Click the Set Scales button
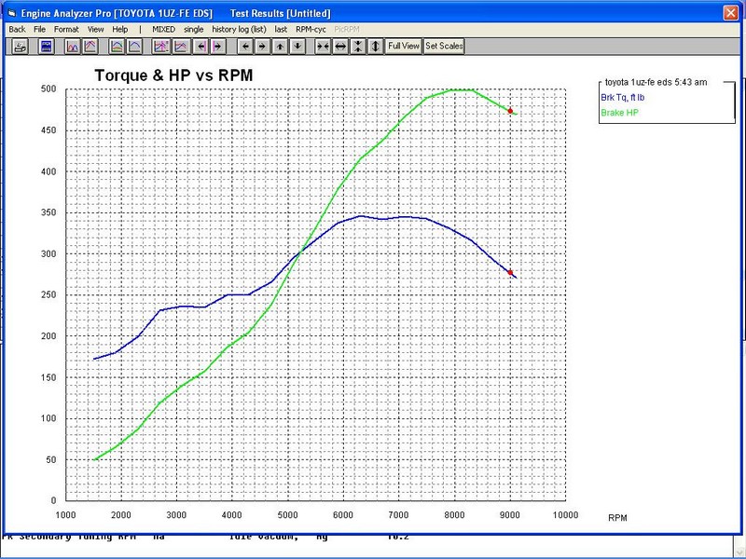 pos(444,46)
